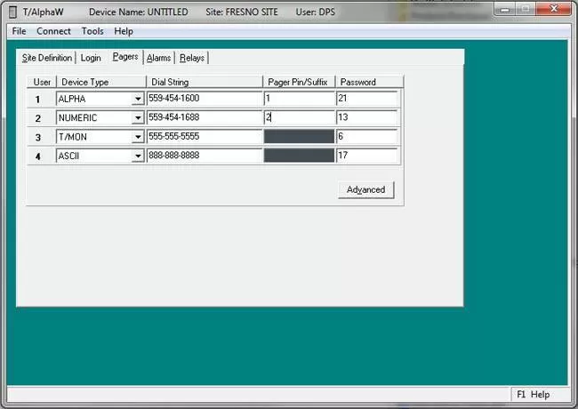Viewport: 578px width, 409px height.
Task: Open the Connect menu
Action: (53, 31)
